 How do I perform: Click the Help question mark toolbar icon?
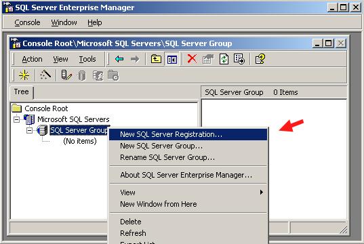click(260, 59)
